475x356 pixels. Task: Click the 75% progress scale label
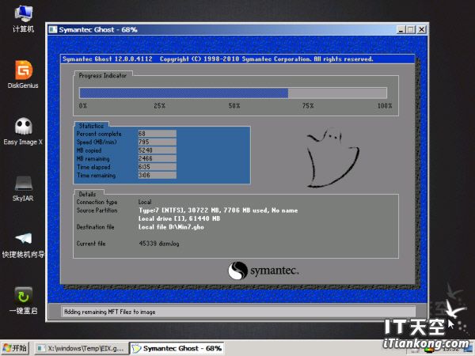point(308,106)
